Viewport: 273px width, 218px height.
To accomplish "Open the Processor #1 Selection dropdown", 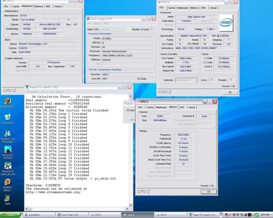I will tap(196, 80).
